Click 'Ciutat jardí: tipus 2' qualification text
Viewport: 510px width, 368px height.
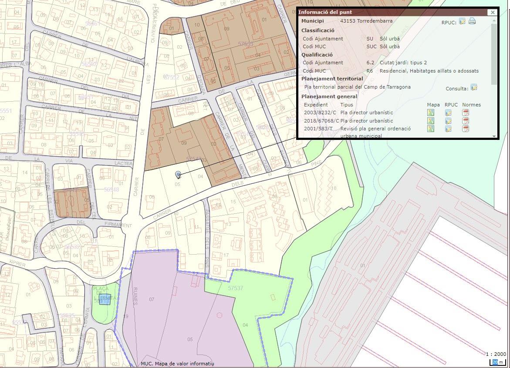(403, 63)
